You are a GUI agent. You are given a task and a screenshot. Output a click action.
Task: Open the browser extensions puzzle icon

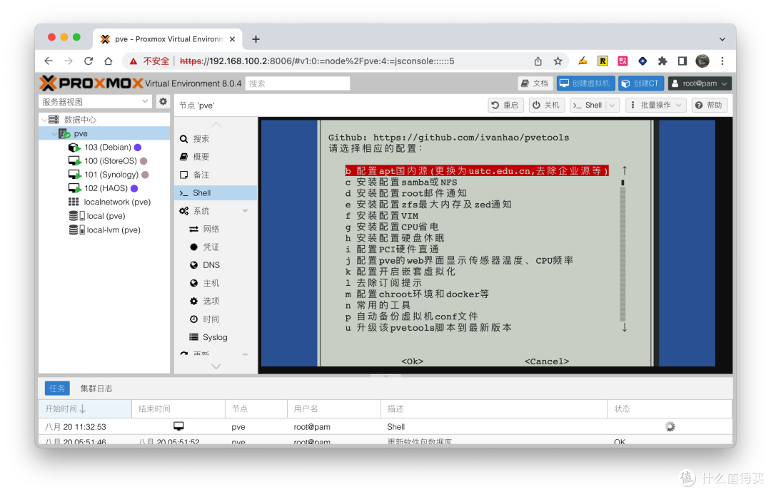click(662, 61)
